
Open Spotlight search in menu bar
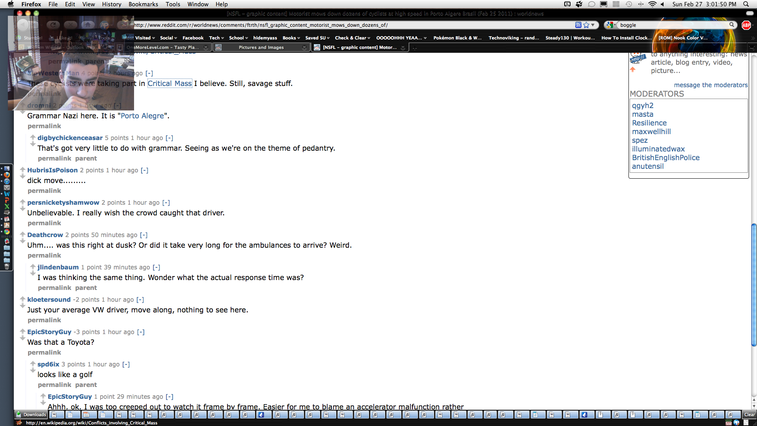(x=746, y=4)
